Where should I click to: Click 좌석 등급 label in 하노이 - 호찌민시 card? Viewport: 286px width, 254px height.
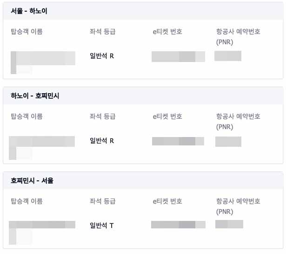pos(102,117)
